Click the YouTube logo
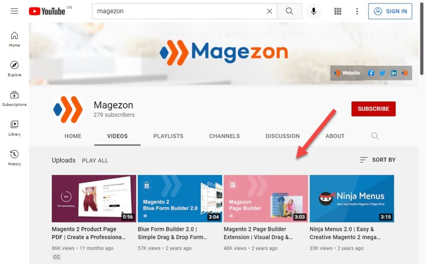Image resolution: width=425 pixels, height=264 pixels. click(47, 11)
